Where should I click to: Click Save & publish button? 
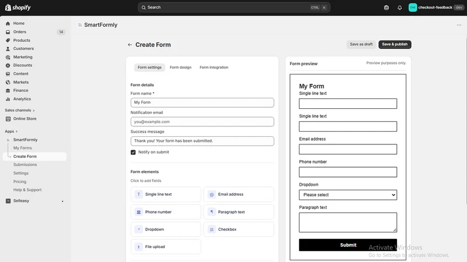[395, 44]
